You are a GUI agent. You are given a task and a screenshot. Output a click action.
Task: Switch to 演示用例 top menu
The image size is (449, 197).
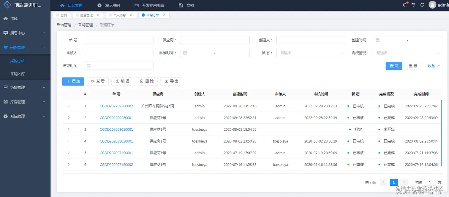(x=109, y=5)
